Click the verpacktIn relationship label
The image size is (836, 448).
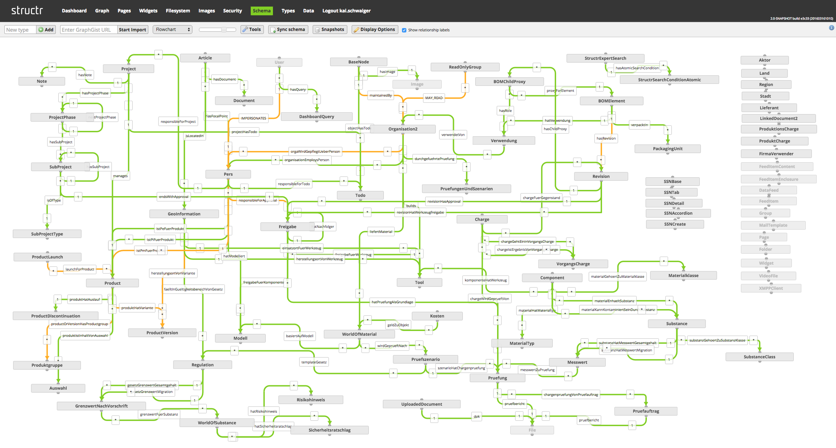click(x=640, y=125)
